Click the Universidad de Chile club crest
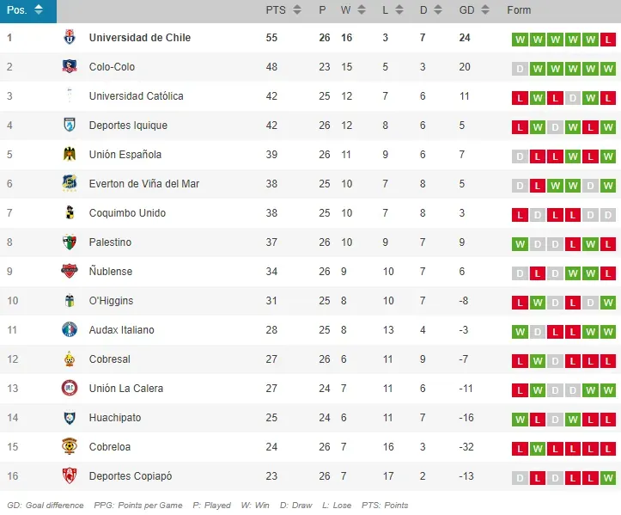Screen dimensions: 621x515 [70, 38]
